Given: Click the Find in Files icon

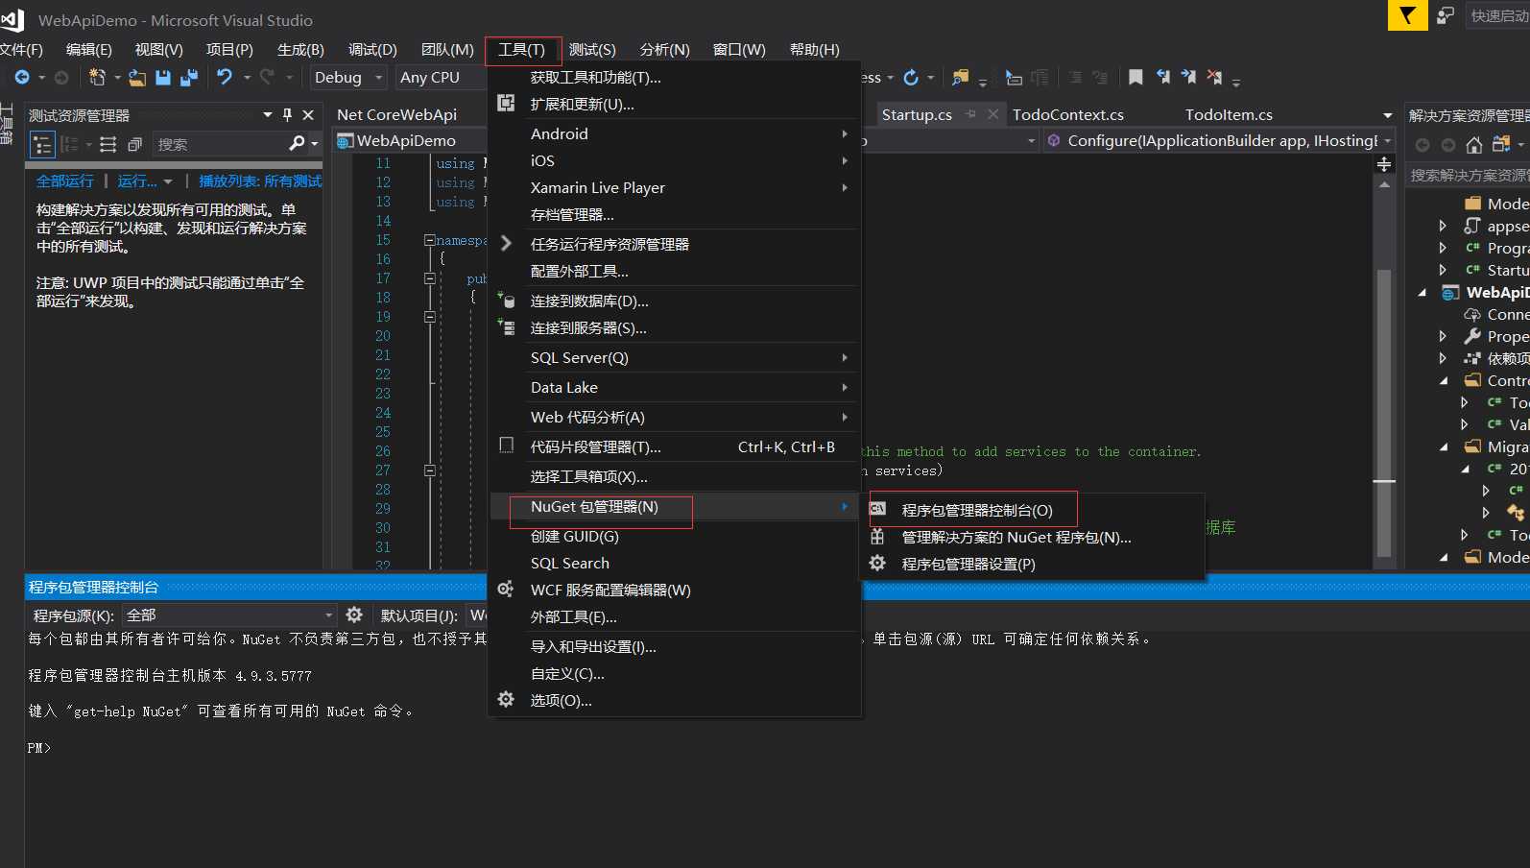Looking at the screenshot, I should [959, 78].
